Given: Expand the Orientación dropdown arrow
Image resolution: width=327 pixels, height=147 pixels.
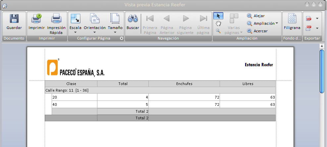Looking at the screenshot, I should coord(94,32).
